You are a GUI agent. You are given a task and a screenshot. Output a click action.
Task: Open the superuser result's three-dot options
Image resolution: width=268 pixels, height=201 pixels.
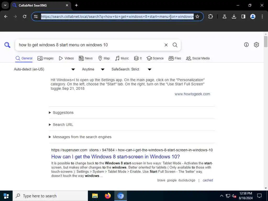[199, 181]
